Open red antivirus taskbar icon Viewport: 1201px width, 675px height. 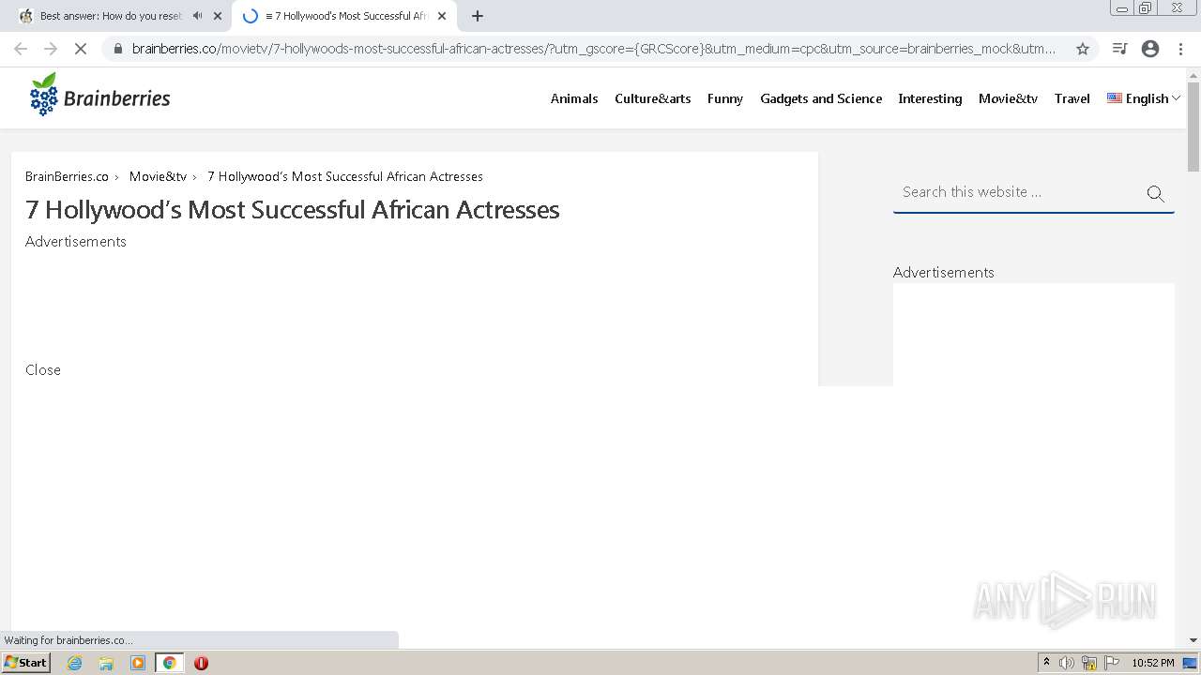[x=201, y=663]
